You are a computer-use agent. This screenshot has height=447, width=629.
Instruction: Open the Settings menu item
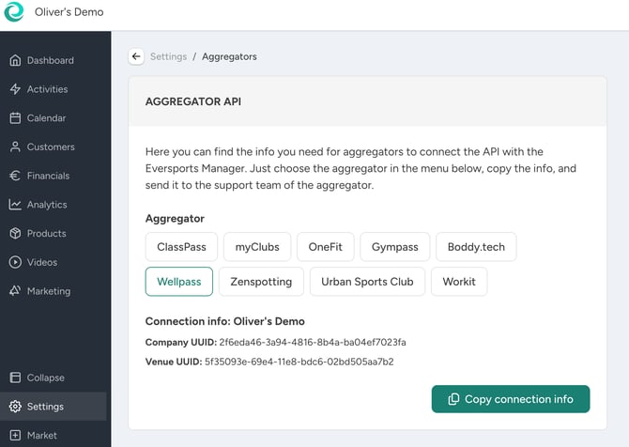click(45, 407)
